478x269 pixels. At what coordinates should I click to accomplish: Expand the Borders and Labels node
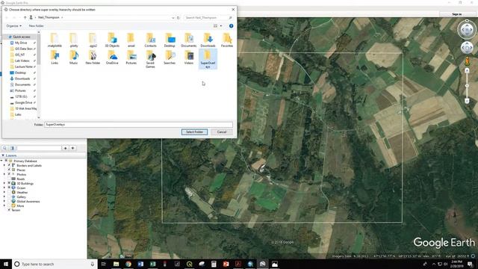(4, 165)
